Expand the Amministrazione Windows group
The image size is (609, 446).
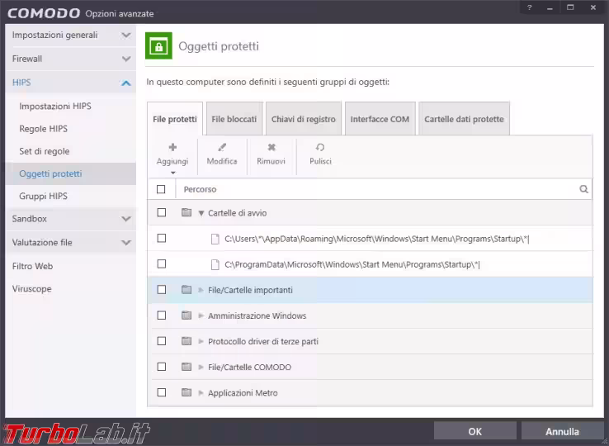[201, 316]
